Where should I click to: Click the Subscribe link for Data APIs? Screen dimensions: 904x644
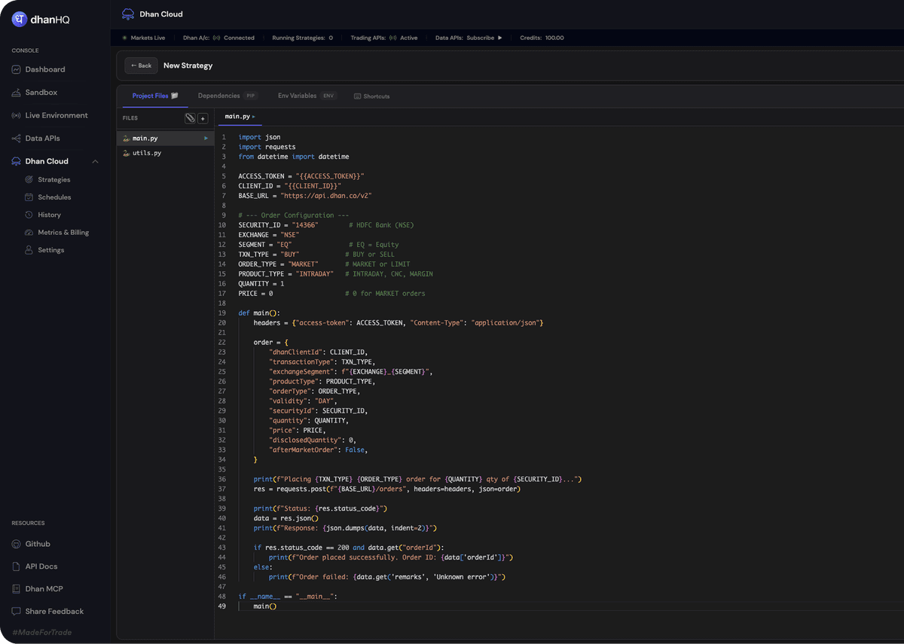pyautogui.click(x=481, y=38)
